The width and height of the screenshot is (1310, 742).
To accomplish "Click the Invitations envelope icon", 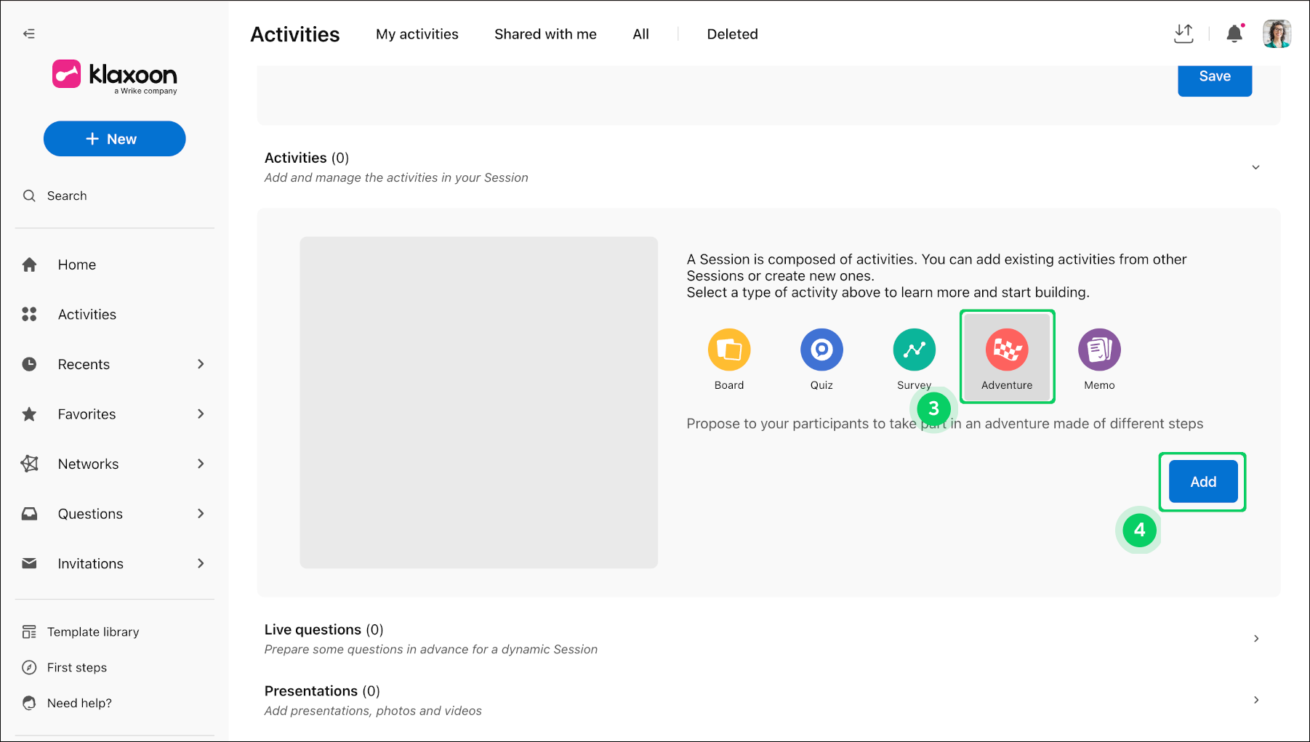I will tap(29, 563).
